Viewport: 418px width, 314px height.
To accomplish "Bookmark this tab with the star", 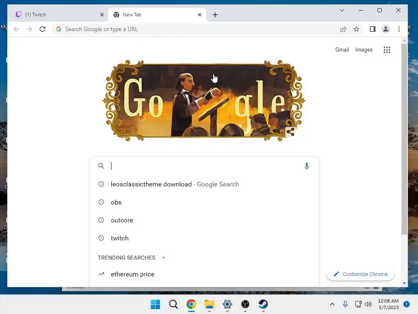I will (356, 29).
